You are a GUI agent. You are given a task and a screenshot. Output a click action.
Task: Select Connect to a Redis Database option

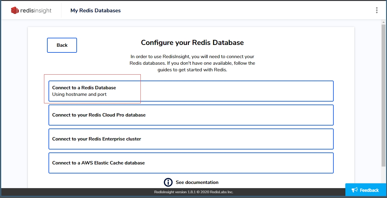(191, 91)
